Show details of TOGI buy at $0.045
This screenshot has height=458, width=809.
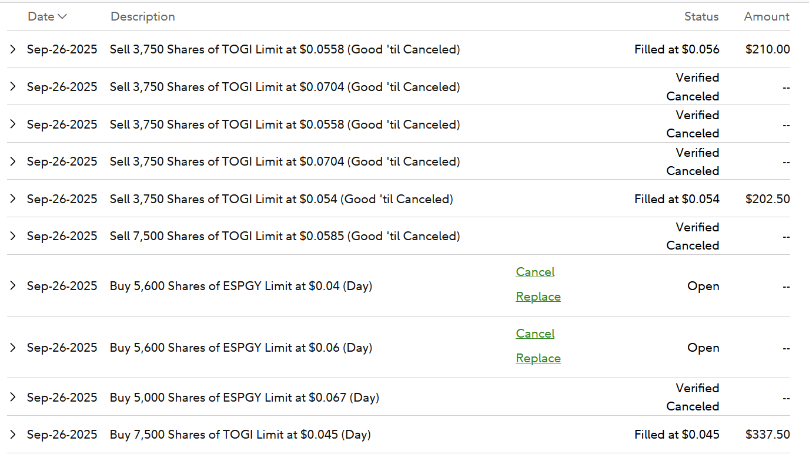[x=13, y=435]
